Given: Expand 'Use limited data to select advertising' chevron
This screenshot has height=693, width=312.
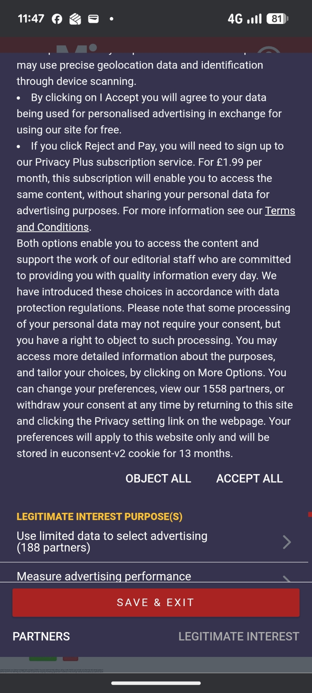Looking at the screenshot, I should (x=286, y=542).
